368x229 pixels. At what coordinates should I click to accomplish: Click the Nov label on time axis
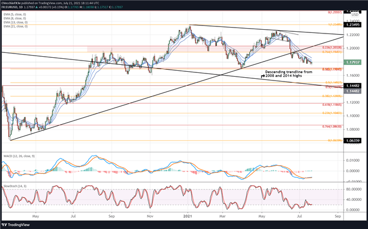pyautogui.click(x=150, y=216)
